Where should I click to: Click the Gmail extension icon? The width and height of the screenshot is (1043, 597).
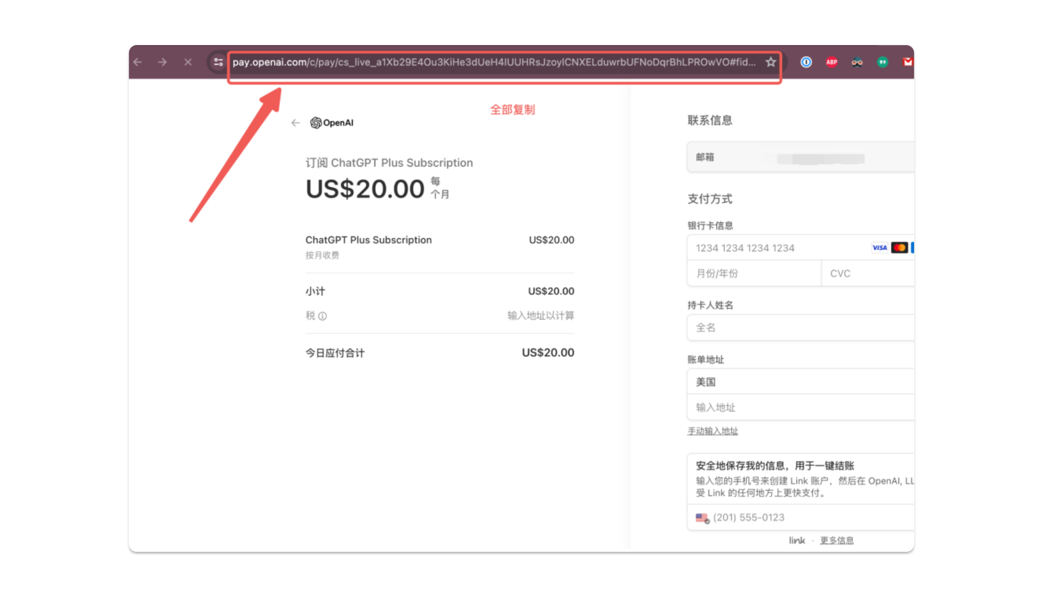click(x=908, y=62)
